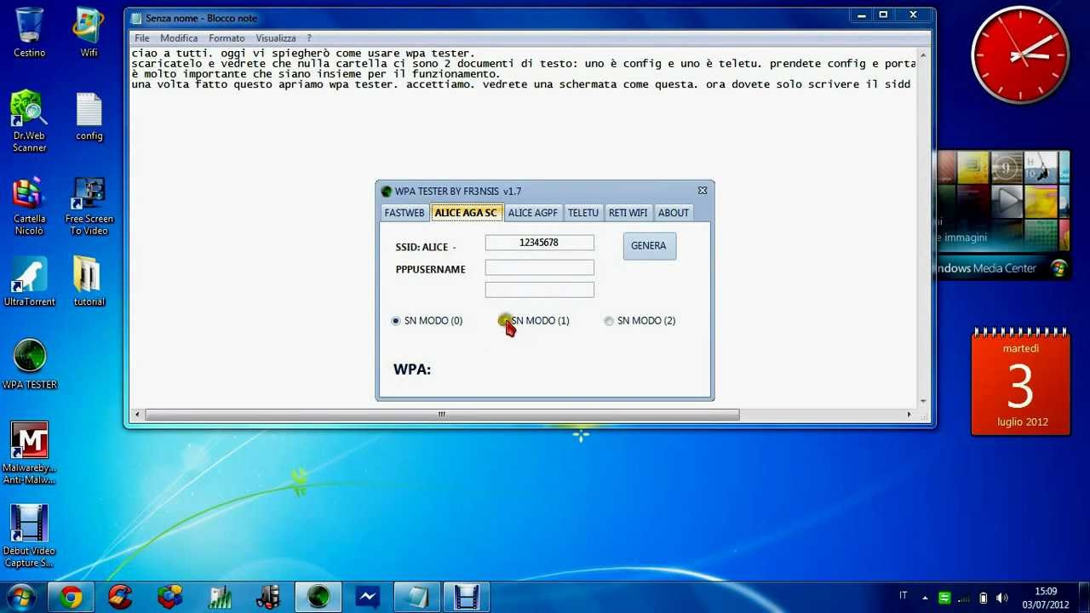1090x613 pixels.
Task: Switch to the ALICE AGA SC tab
Action: tap(466, 213)
